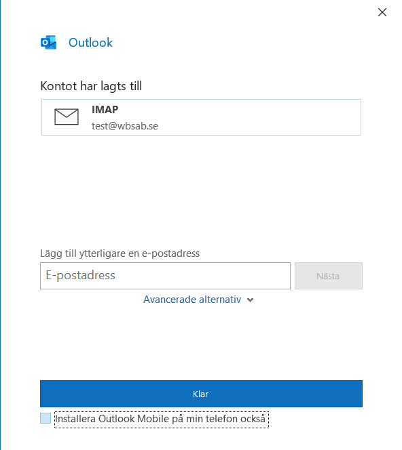Image resolution: width=402 pixels, height=450 pixels.
Task: Click the Lägg till ytterligare en e-postadress label
Action: pyautogui.click(x=120, y=253)
